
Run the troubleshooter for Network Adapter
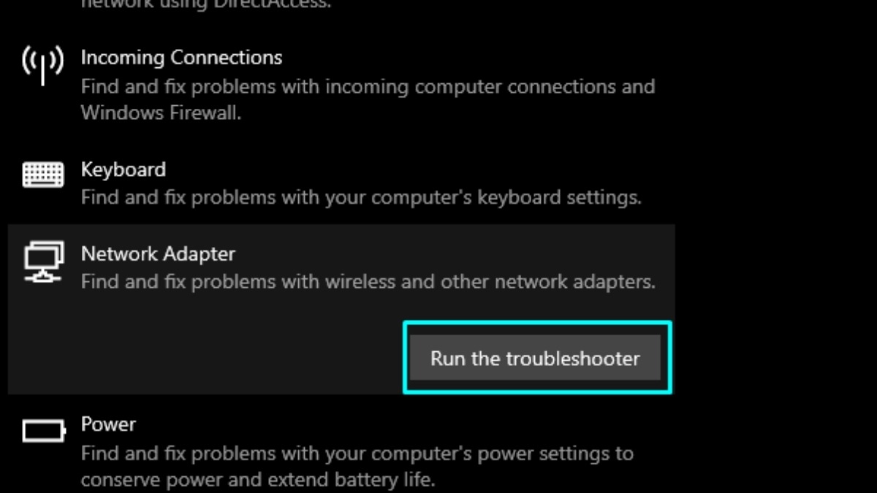click(x=535, y=359)
